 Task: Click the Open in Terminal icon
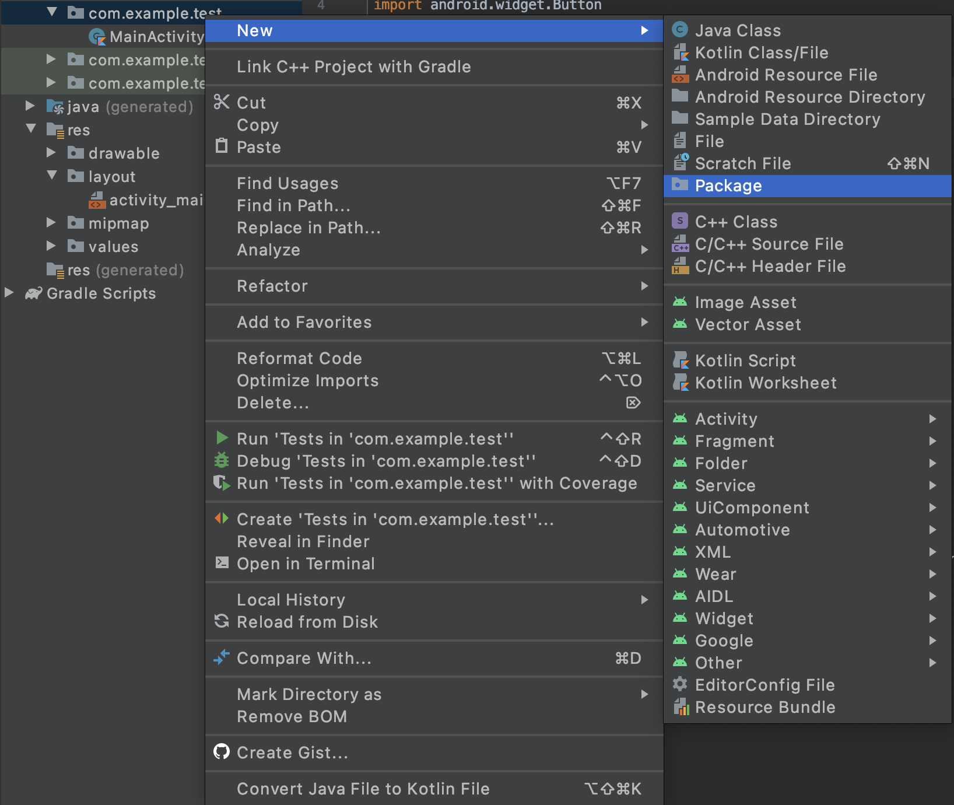pos(222,562)
